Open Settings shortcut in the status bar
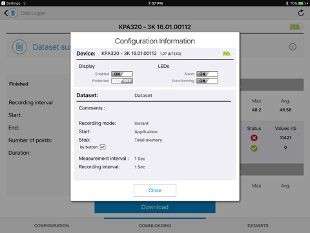310x233 pixels. click(11, 3)
